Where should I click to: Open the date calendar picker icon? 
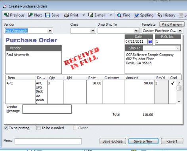(150, 42)
